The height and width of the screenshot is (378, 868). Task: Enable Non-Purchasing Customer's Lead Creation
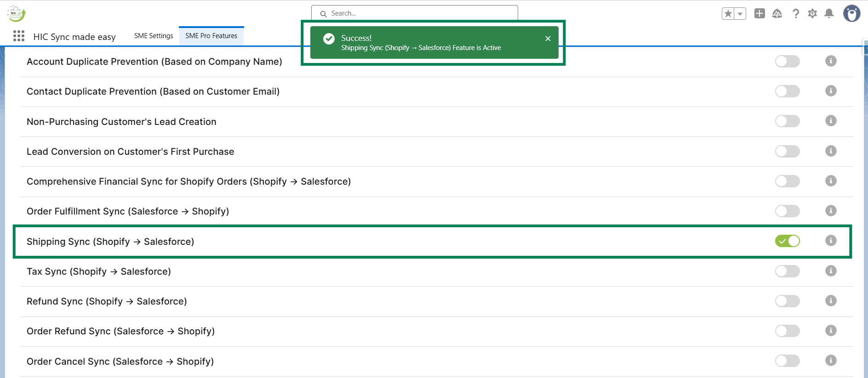pos(787,121)
